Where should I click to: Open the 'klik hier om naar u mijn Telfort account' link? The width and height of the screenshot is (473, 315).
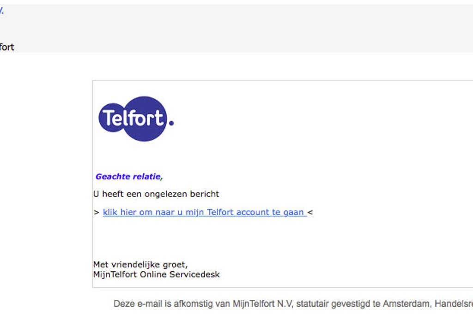tap(204, 213)
